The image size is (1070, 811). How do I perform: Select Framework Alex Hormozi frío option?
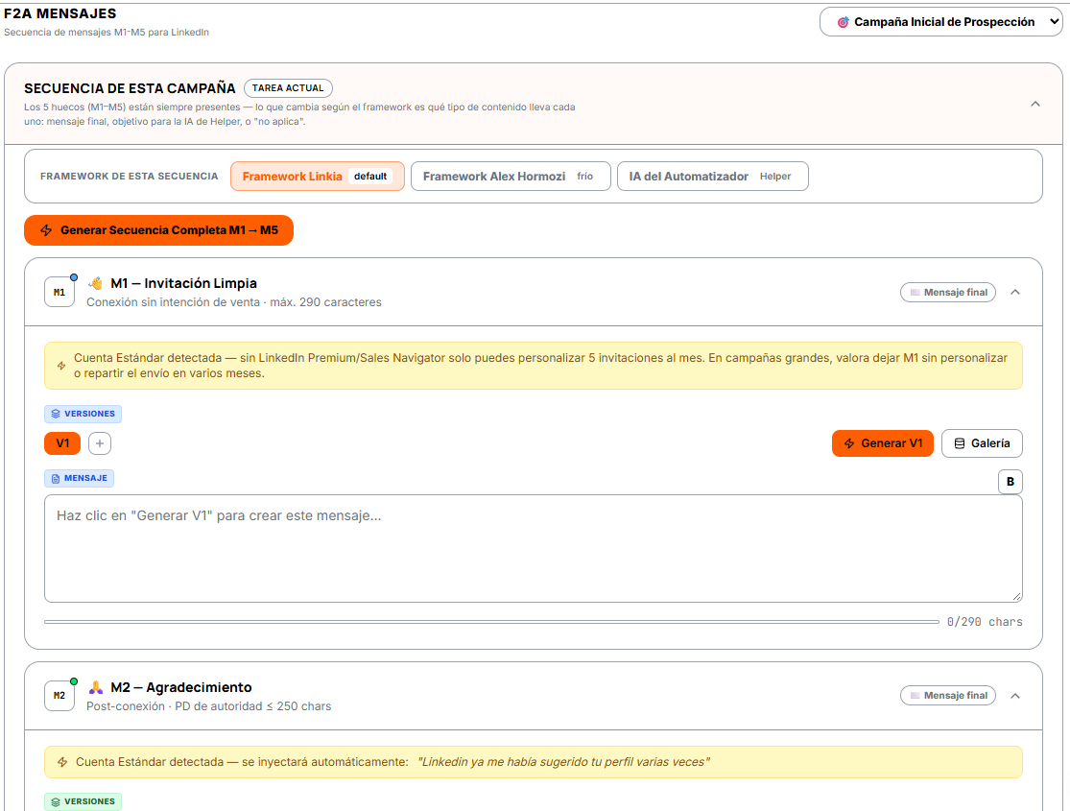pos(511,177)
